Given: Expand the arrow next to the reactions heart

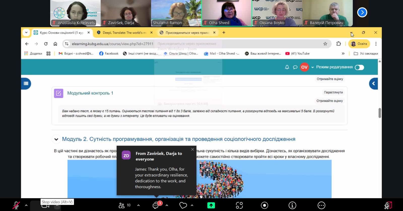Looking at the screenshot, I should (192, 205).
